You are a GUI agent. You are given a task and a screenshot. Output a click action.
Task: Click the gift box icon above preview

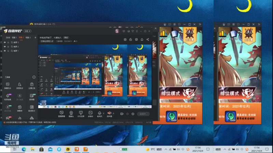click(x=125, y=39)
